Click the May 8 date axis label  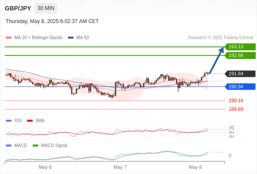pyautogui.click(x=195, y=167)
